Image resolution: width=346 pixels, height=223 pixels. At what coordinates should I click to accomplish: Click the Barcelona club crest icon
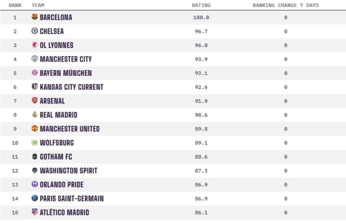[x=35, y=17]
